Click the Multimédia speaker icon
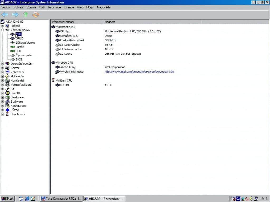The width and height of the screenshot is (270, 202). (7, 76)
